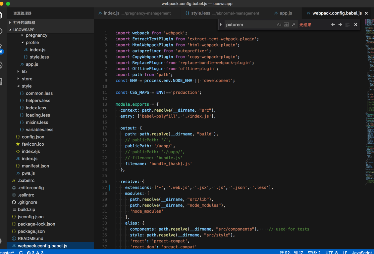The width and height of the screenshot is (374, 254).
Task: Switch to the app.js tab
Action: pos(286,13)
